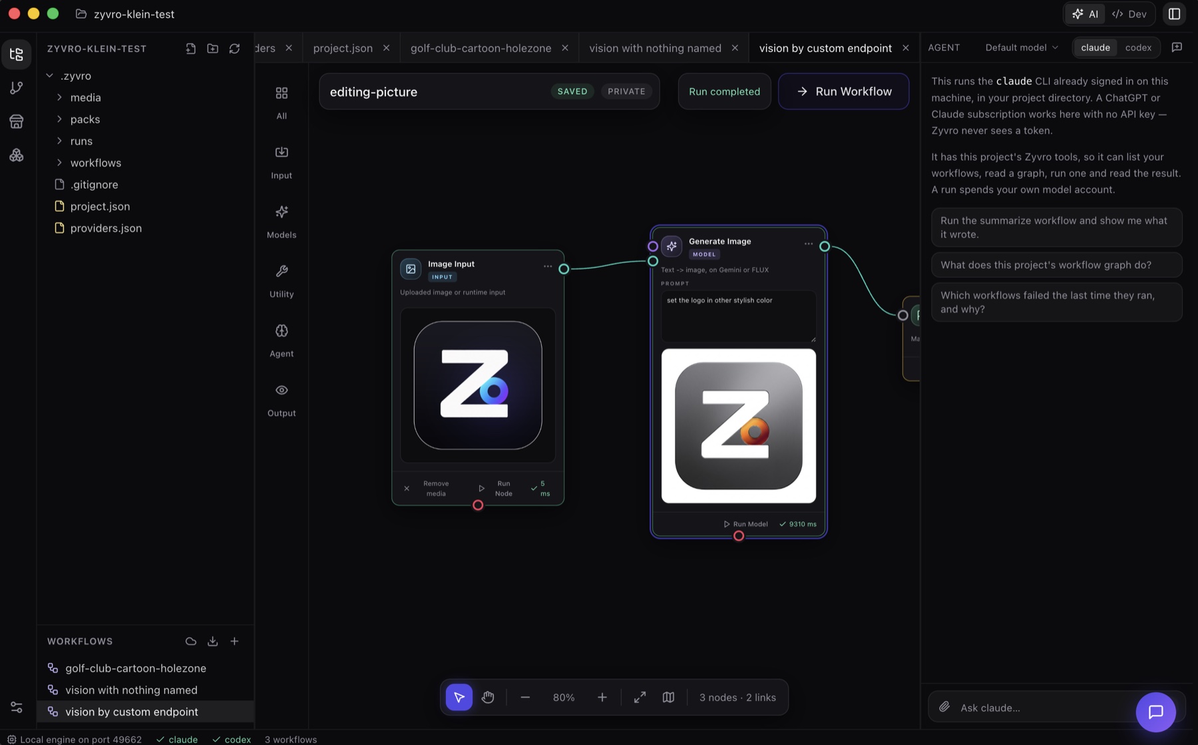
Task: Zoom in the canvas with the plus icon
Action: 602,697
